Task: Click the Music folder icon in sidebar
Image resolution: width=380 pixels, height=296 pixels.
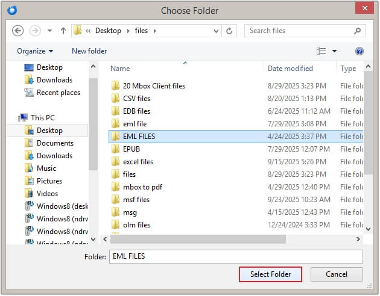Action: coord(29,168)
